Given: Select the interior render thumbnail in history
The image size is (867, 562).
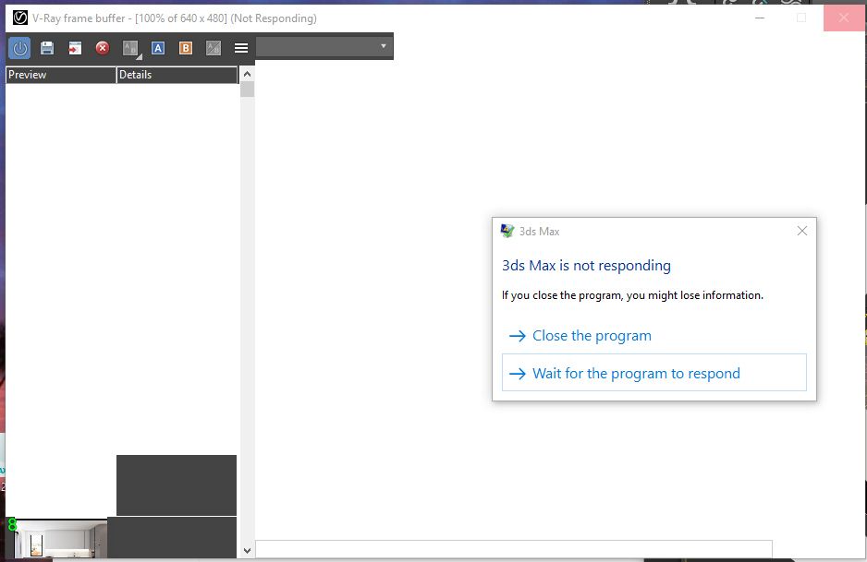Looking at the screenshot, I should (57, 539).
